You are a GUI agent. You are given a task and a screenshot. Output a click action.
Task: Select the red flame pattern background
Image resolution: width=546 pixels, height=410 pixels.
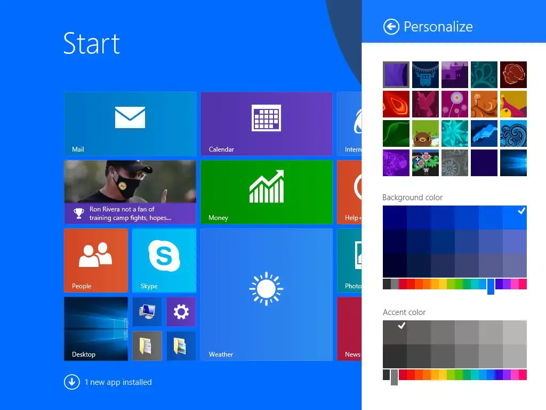(x=396, y=104)
